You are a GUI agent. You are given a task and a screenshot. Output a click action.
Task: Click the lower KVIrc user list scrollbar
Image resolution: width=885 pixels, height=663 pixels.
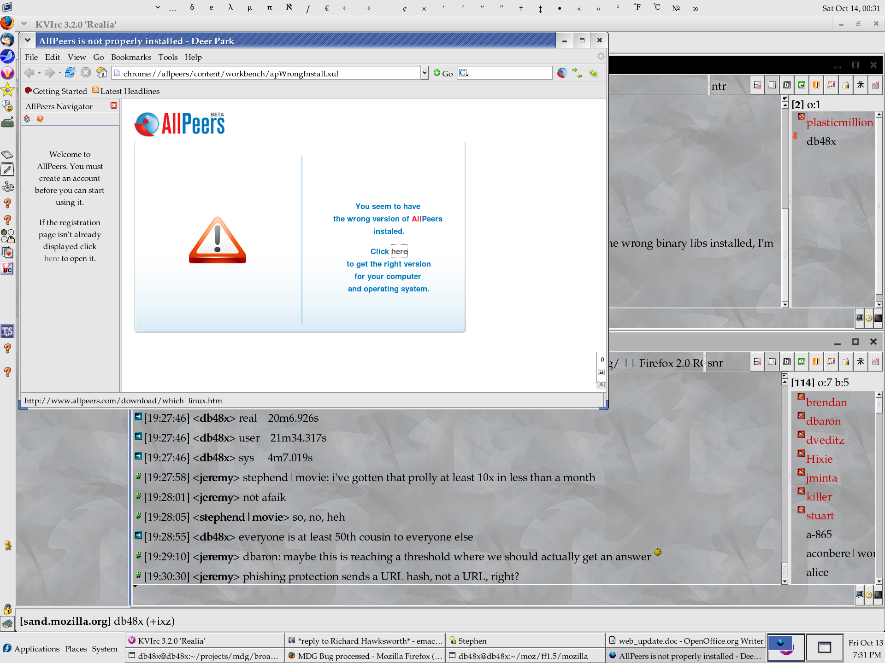click(x=879, y=488)
